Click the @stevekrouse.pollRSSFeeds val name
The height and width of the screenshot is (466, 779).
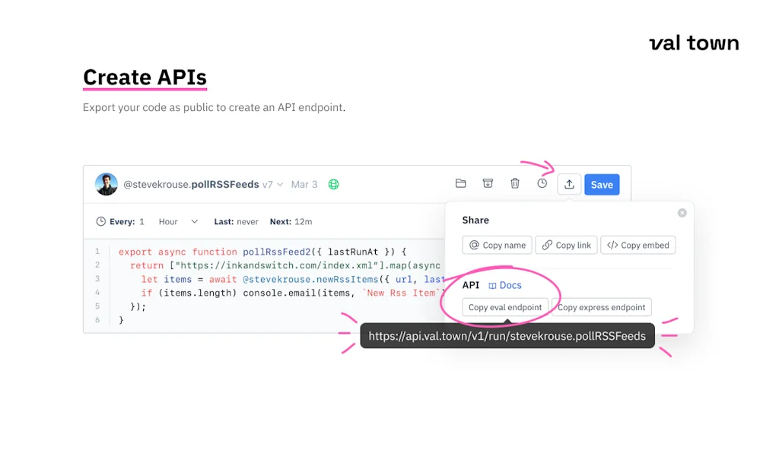coord(191,185)
